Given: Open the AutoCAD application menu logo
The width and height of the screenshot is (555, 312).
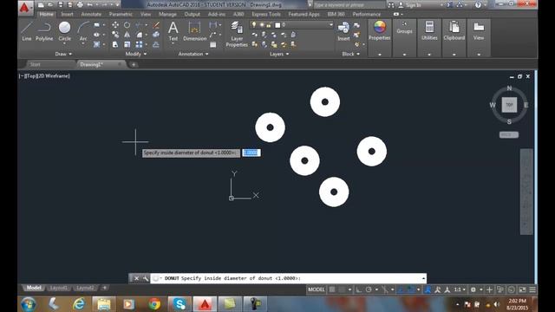Looking at the screenshot, I should (x=24, y=8).
